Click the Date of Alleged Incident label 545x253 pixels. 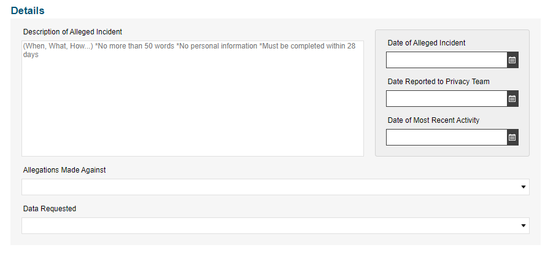(427, 43)
